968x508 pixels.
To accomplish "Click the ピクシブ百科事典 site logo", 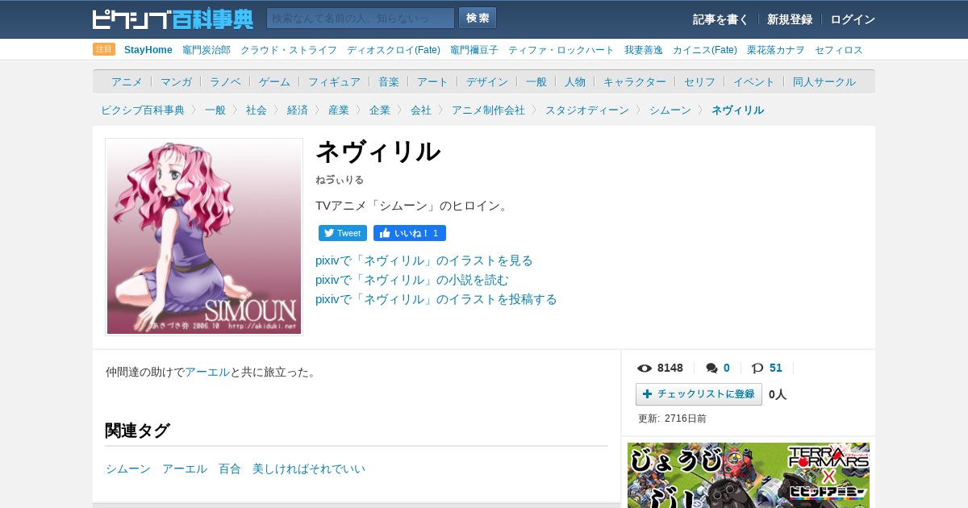I will (x=173, y=19).
